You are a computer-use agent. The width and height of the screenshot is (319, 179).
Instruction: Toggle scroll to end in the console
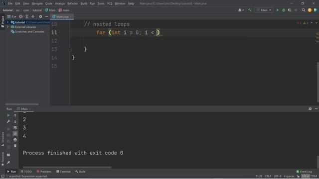[x=15, y=134]
